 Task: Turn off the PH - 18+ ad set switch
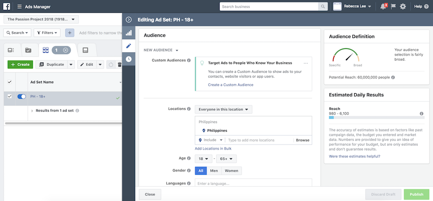click(x=22, y=97)
